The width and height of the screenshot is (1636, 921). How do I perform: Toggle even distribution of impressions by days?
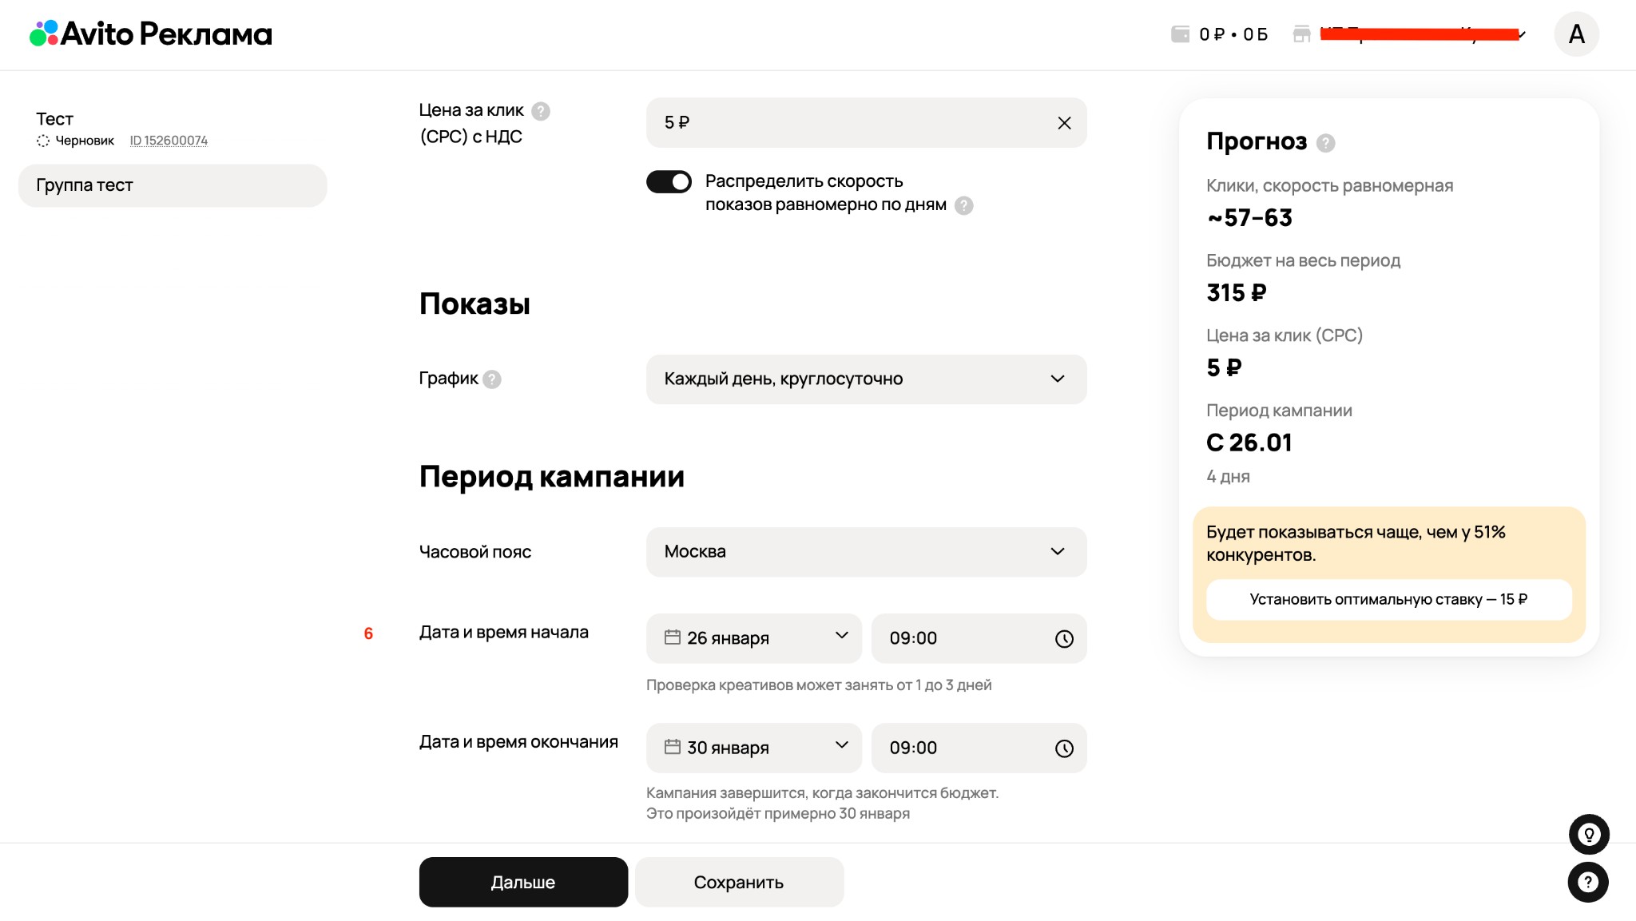[x=669, y=182]
